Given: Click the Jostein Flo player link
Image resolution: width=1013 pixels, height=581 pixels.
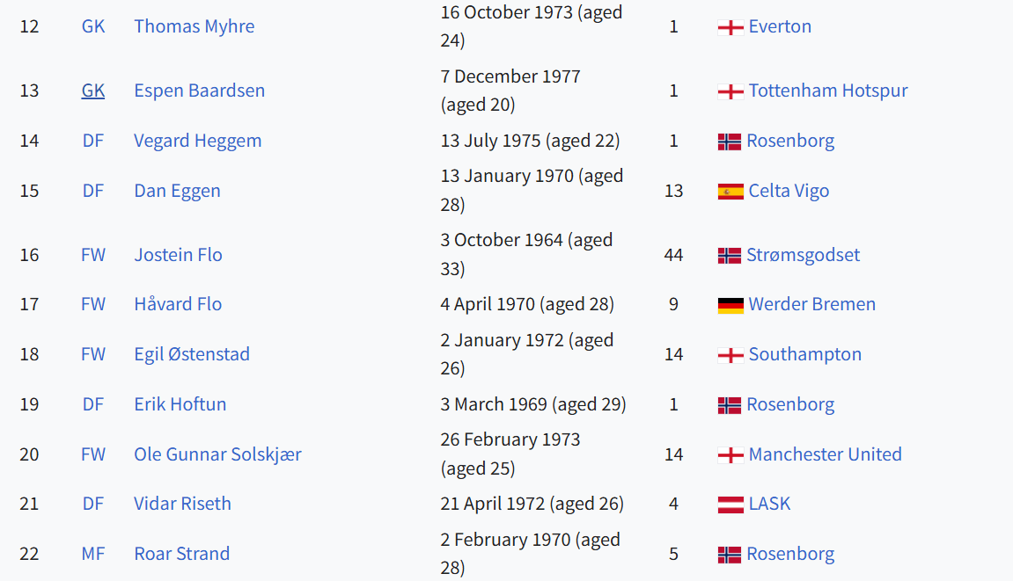Looking at the screenshot, I should (178, 255).
